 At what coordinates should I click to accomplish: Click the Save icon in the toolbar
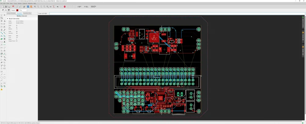point(6,6)
